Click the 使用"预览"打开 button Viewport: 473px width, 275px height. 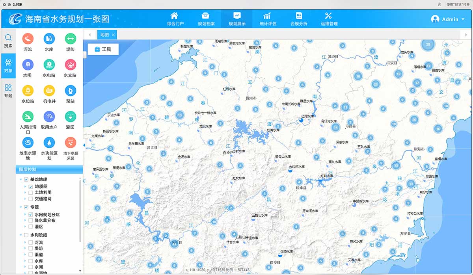coord(458,4)
